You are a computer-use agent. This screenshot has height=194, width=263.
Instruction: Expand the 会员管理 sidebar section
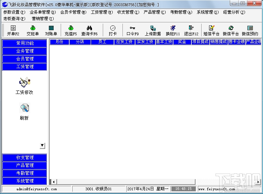[24, 59]
